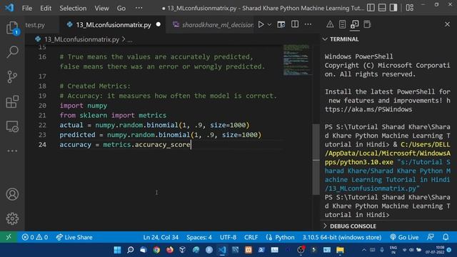Open remote window indicator in status bar
The width and height of the screenshot is (457, 257).
click(x=9, y=237)
